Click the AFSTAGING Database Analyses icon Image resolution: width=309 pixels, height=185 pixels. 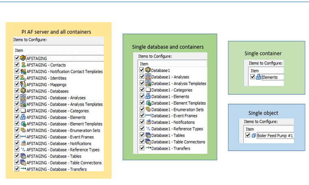[23, 97]
